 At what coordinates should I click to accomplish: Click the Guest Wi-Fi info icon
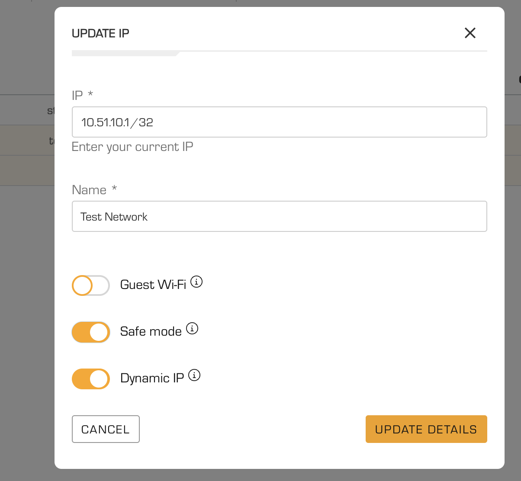[197, 282]
